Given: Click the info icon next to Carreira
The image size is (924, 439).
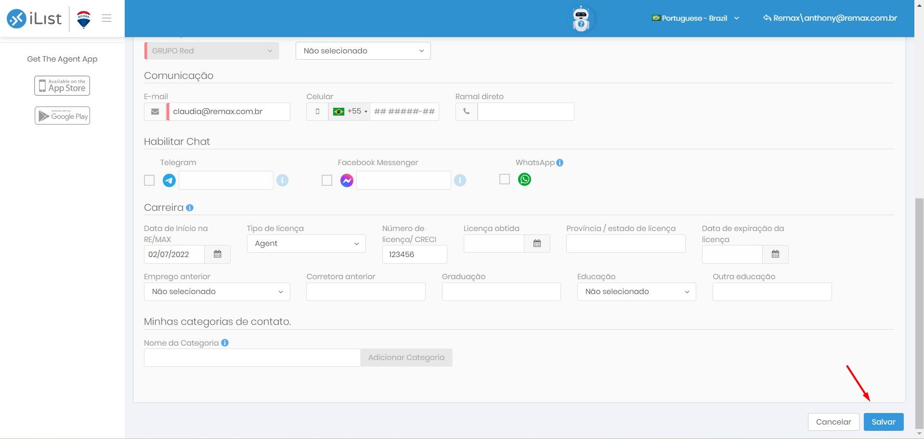Looking at the screenshot, I should click(190, 208).
